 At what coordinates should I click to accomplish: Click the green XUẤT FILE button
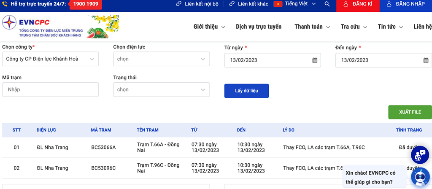tap(410, 112)
